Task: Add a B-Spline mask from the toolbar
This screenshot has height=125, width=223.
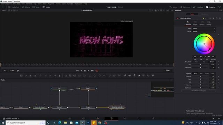Action: [104, 76]
